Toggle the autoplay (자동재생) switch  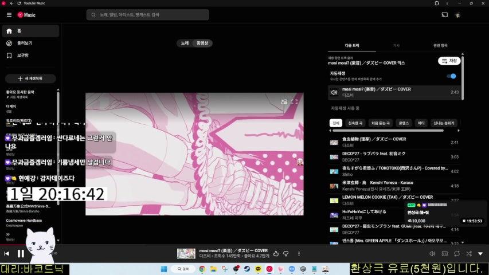click(451, 76)
